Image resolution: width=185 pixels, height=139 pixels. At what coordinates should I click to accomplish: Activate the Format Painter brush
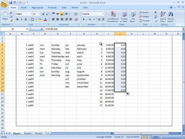click(x=11, y=20)
